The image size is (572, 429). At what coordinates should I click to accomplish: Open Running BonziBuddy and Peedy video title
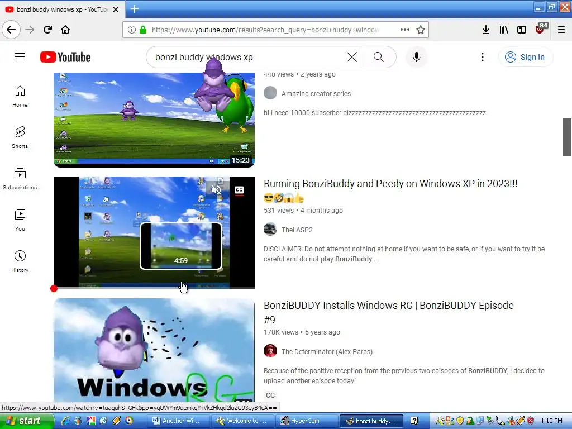coord(390,190)
